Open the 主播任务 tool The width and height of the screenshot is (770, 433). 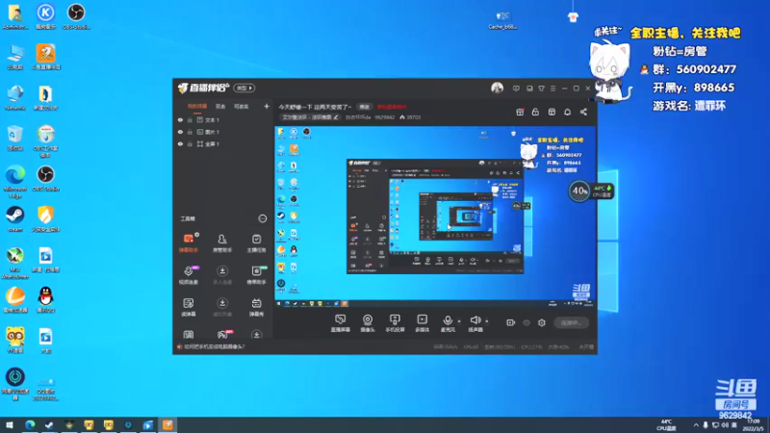point(256,243)
